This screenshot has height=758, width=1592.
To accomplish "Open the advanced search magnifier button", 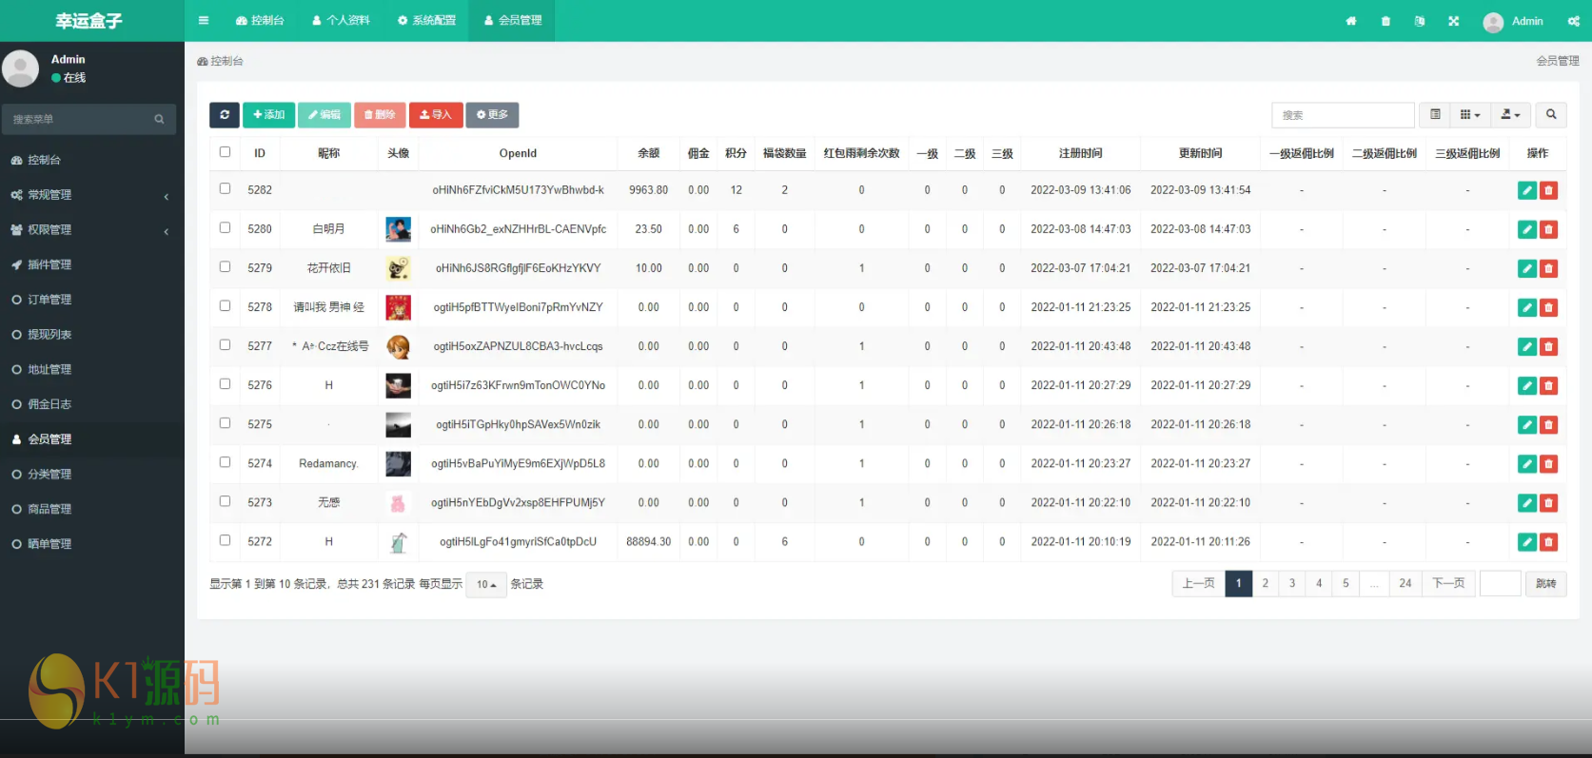I will (x=1551, y=114).
